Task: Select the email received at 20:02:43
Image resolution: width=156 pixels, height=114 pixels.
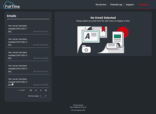Action: point(28,42)
